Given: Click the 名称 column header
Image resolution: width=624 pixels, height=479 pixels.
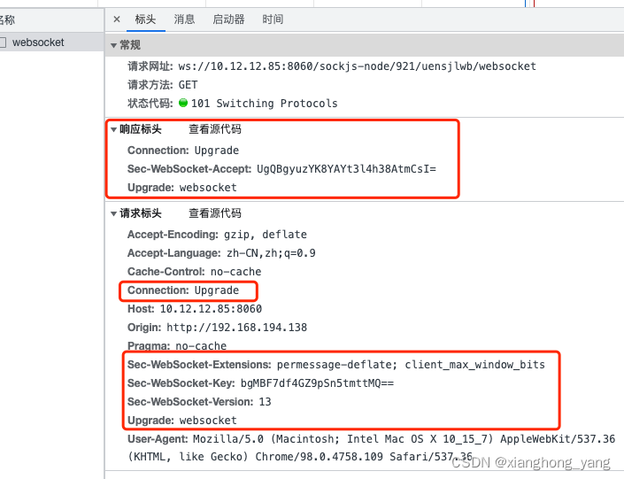Looking at the screenshot, I should pos(7,19).
